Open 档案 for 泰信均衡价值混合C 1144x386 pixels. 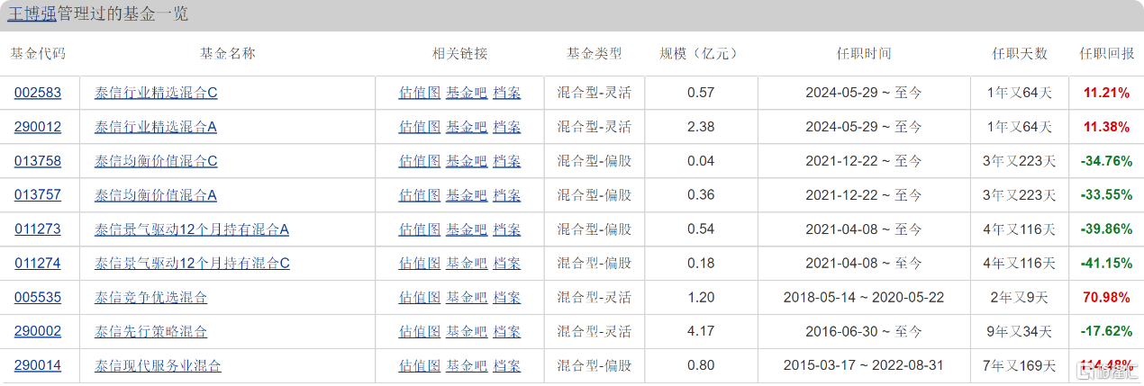[x=507, y=161]
